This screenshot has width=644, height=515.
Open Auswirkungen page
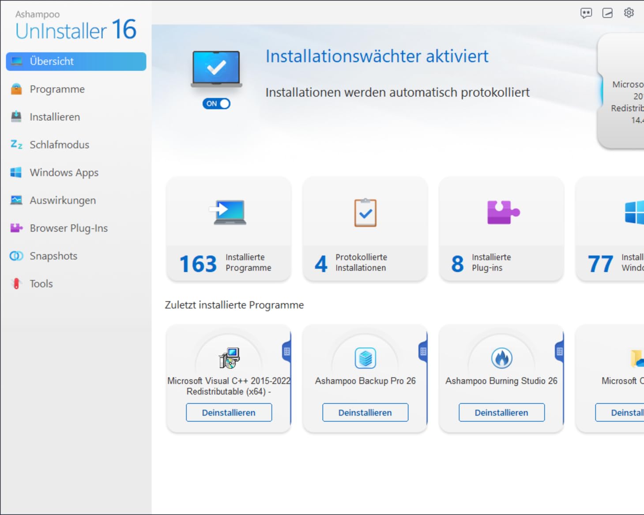76,200
